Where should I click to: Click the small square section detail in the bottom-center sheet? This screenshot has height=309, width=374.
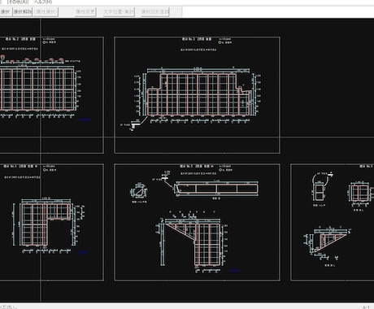[x=139, y=192]
